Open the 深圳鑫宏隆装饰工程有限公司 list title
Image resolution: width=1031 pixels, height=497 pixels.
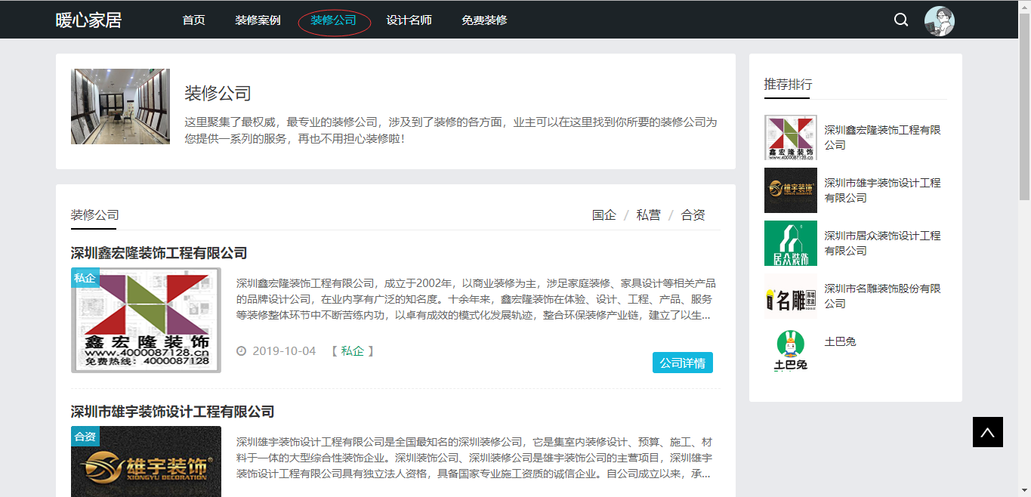tap(159, 253)
